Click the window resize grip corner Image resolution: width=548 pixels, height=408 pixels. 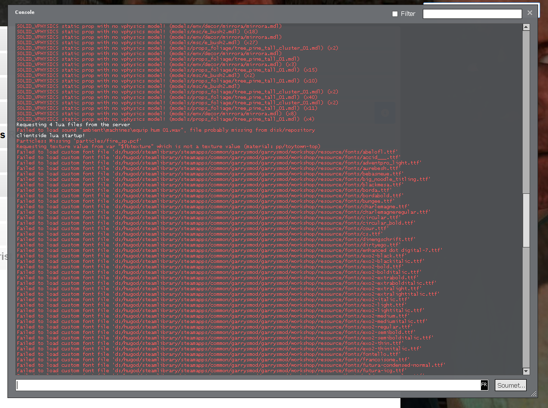click(533, 394)
